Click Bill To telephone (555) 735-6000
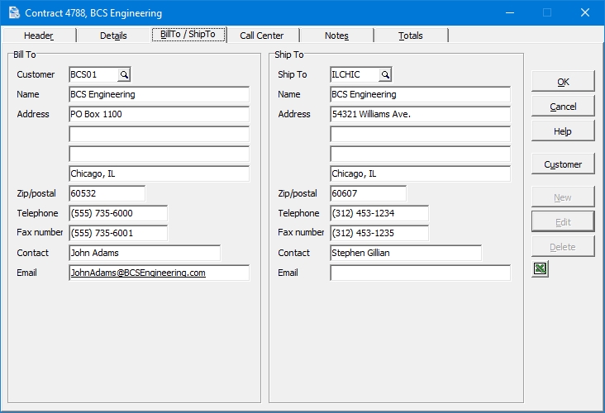The height and width of the screenshot is (413, 605). (x=118, y=213)
